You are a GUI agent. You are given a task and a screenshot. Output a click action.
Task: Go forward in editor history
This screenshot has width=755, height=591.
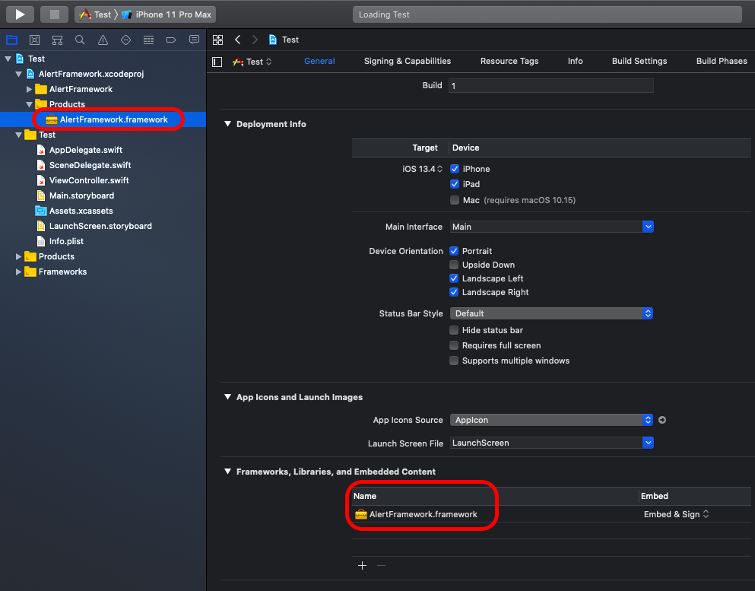click(x=255, y=40)
